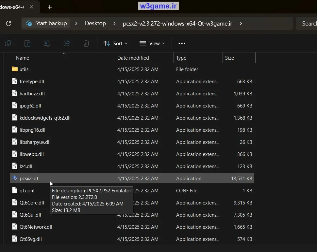
Task: Click the harfbuzz.dll file icon
Action: pyautogui.click(x=15, y=93)
